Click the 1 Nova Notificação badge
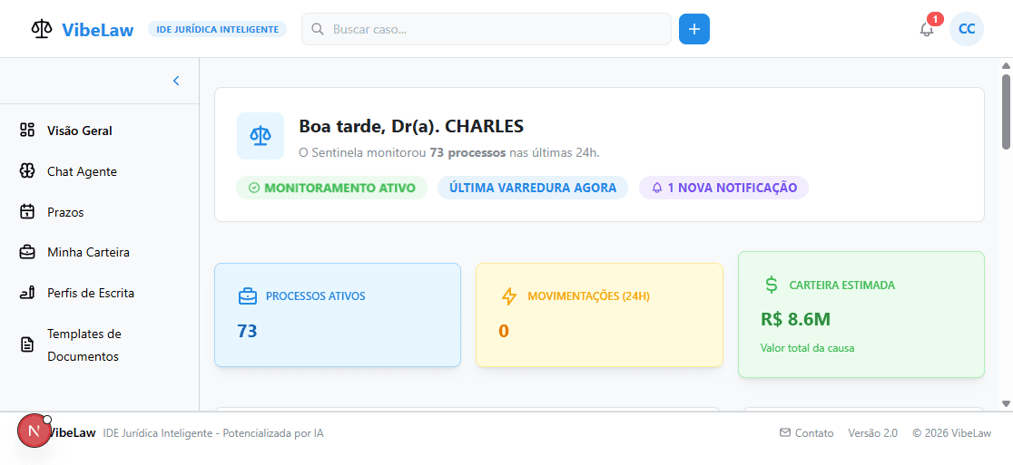The width and height of the screenshot is (1013, 465). pyautogui.click(x=723, y=188)
